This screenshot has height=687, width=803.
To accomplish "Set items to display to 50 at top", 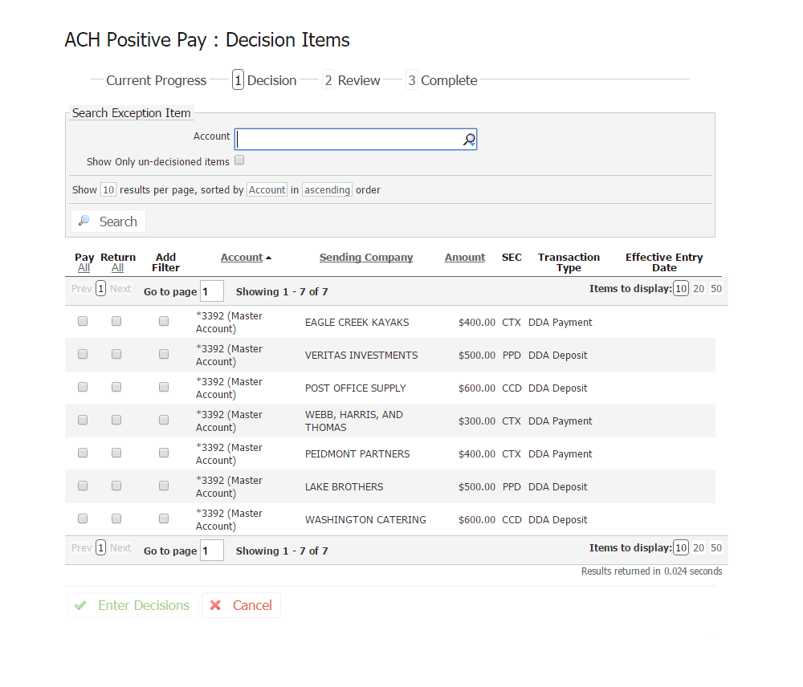I will 715,289.
